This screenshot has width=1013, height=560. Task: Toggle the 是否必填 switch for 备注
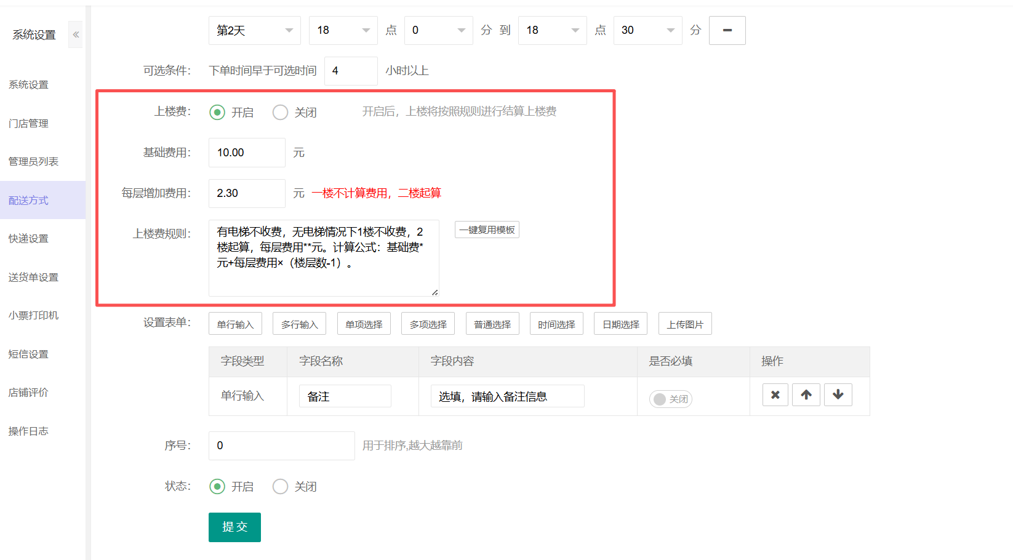(x=670, y=399)
